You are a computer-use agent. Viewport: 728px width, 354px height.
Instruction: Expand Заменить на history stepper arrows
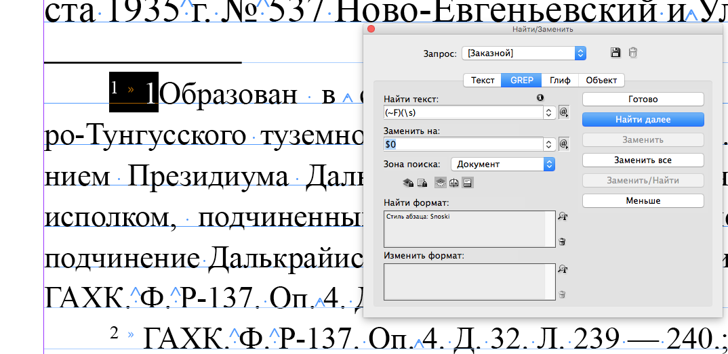(549, 145)
